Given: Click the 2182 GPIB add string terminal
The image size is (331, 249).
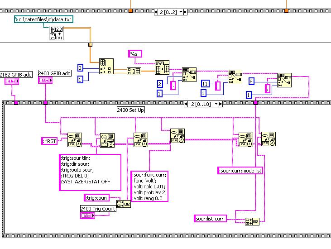Looking at the screenshot, I should [12, 81].
